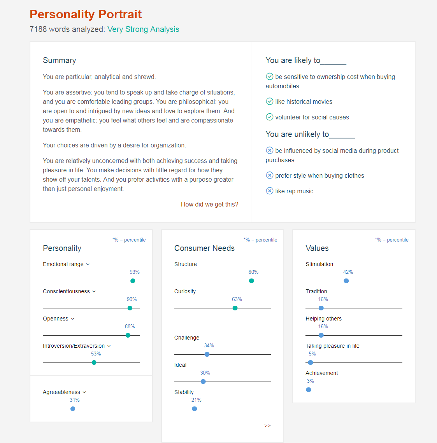Expand the Agreeableness trait details
This screenshot has width=437, height=443.
(84, 392)
